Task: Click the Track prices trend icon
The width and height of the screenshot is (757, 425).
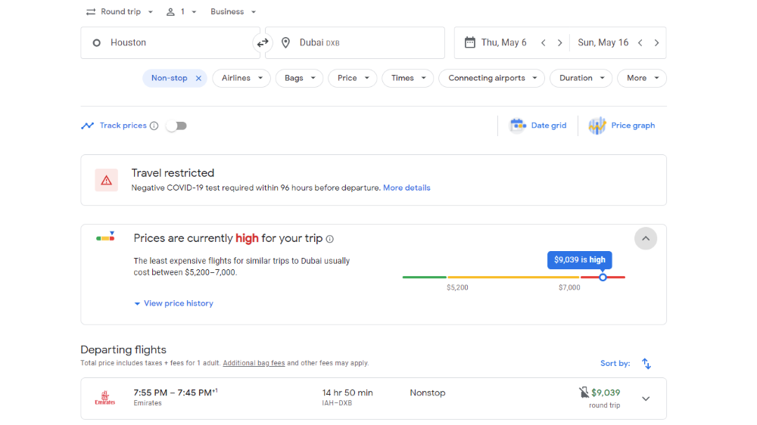Action: click(87, 126)
